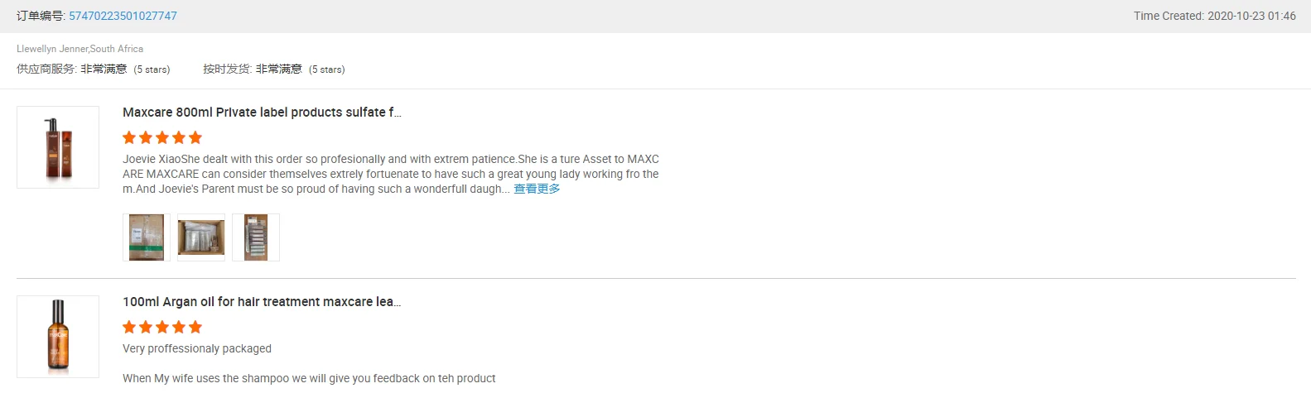Image resolution: width=1311 pixels, height=417 pixels.
Task: Click third star of Maxcare 800ml rating
Action: tap(162, 137)
